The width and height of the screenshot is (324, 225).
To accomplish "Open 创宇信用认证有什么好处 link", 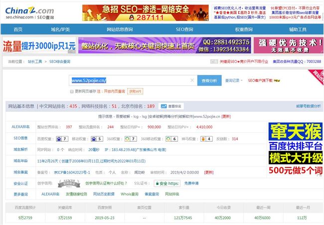I will pyautogui.click(x=106, y=183).
